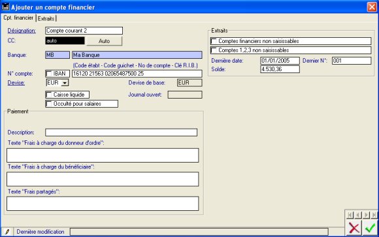This screenshot has width=379, height=237.
Task: Click the N° compte label
Action: (x=20, y=73)
